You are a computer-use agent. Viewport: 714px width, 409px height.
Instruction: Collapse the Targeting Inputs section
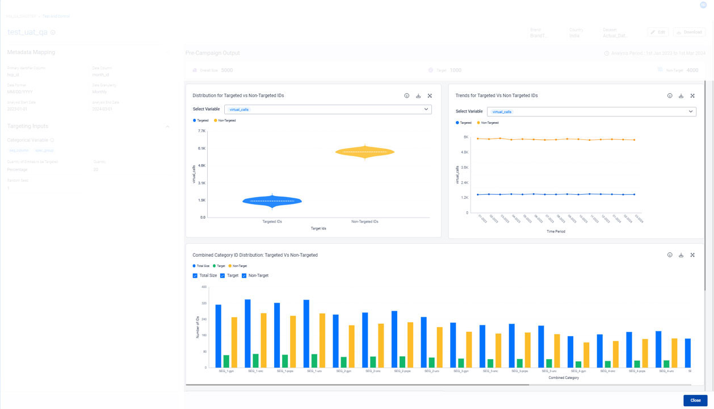pos(167,127)
